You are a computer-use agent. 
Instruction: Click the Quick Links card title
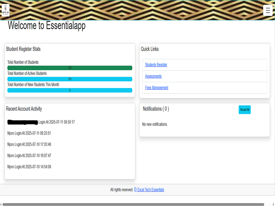[150, 49]
